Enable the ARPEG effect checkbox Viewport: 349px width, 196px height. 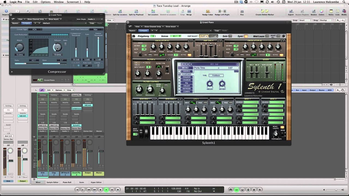click(179, 71)
